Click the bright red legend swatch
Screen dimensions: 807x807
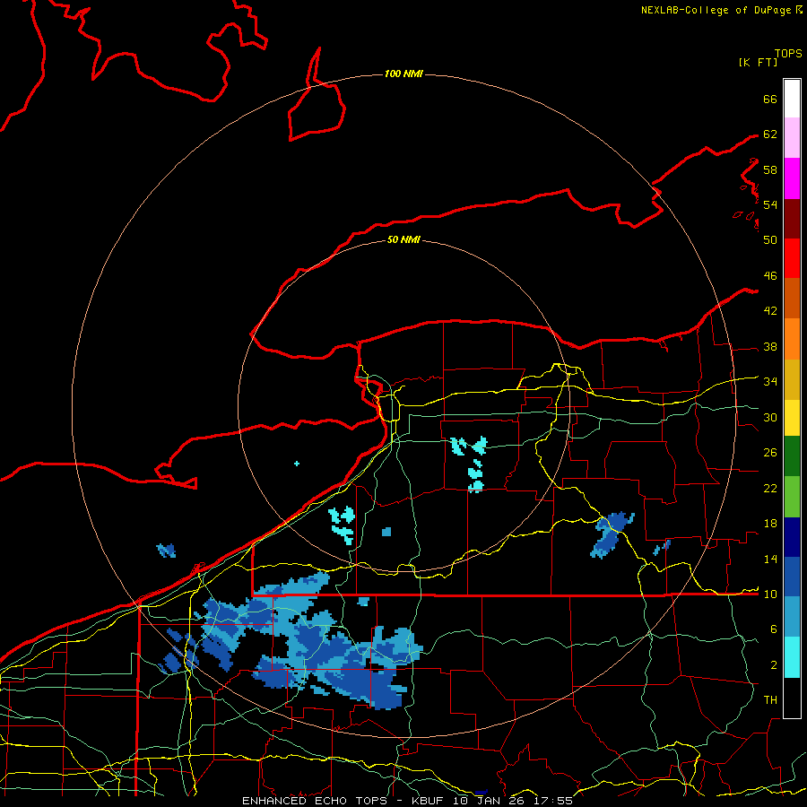(x=792, y=258)
